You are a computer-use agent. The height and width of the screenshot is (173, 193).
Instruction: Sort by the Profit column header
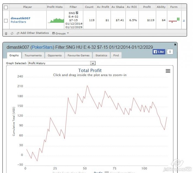coord(147,7)
